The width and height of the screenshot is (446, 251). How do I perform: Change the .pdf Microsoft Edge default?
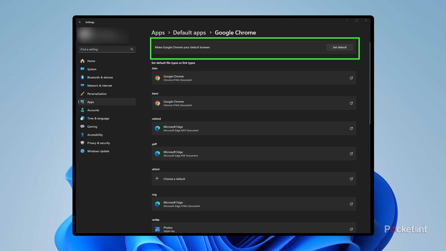tap(254, 154)
